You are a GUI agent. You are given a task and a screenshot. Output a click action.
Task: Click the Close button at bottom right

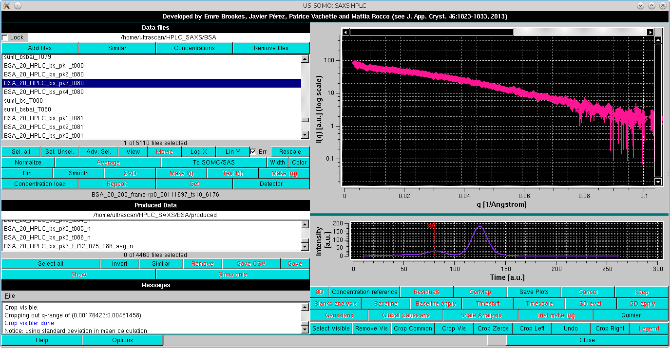click(x=587, y=340)
